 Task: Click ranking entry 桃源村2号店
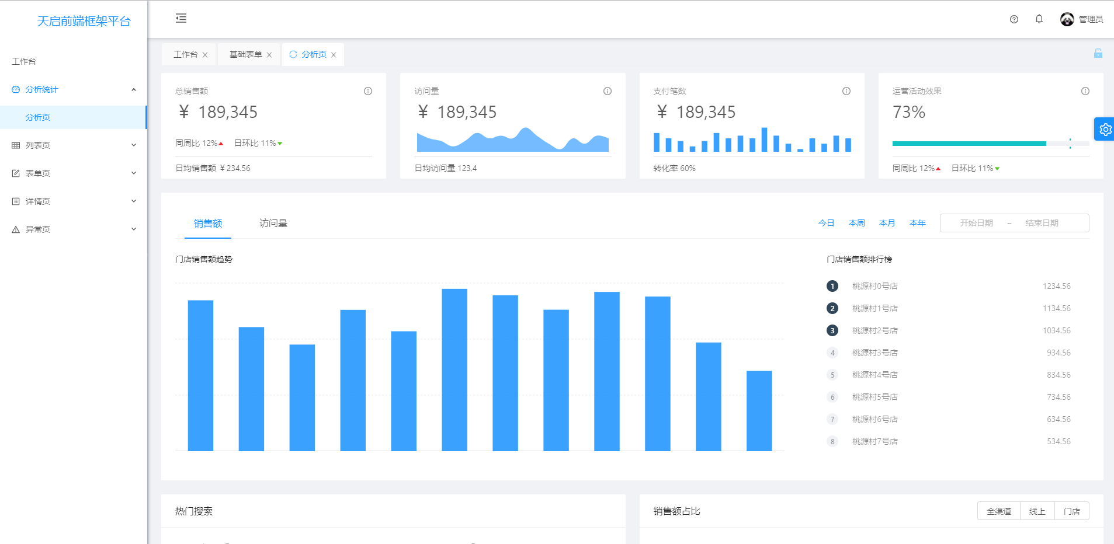874,330
